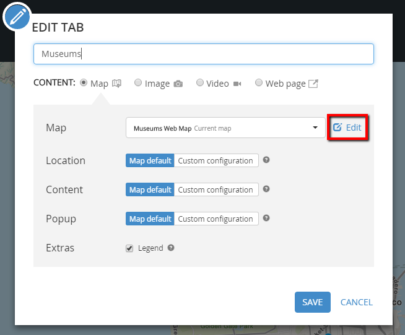Open the Museums Web Map dropdown

(x=225, y=128)
